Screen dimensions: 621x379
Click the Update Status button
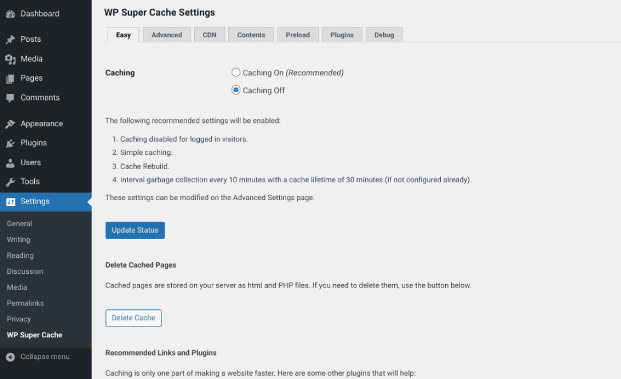(x=135, y=230)
